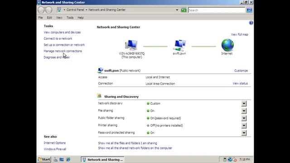
Task: Click the Server Manager quick launch icon
Action: point(55,159)
